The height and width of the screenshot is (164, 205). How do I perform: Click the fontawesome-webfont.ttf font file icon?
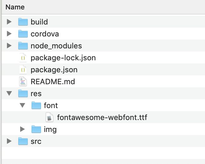50,117
